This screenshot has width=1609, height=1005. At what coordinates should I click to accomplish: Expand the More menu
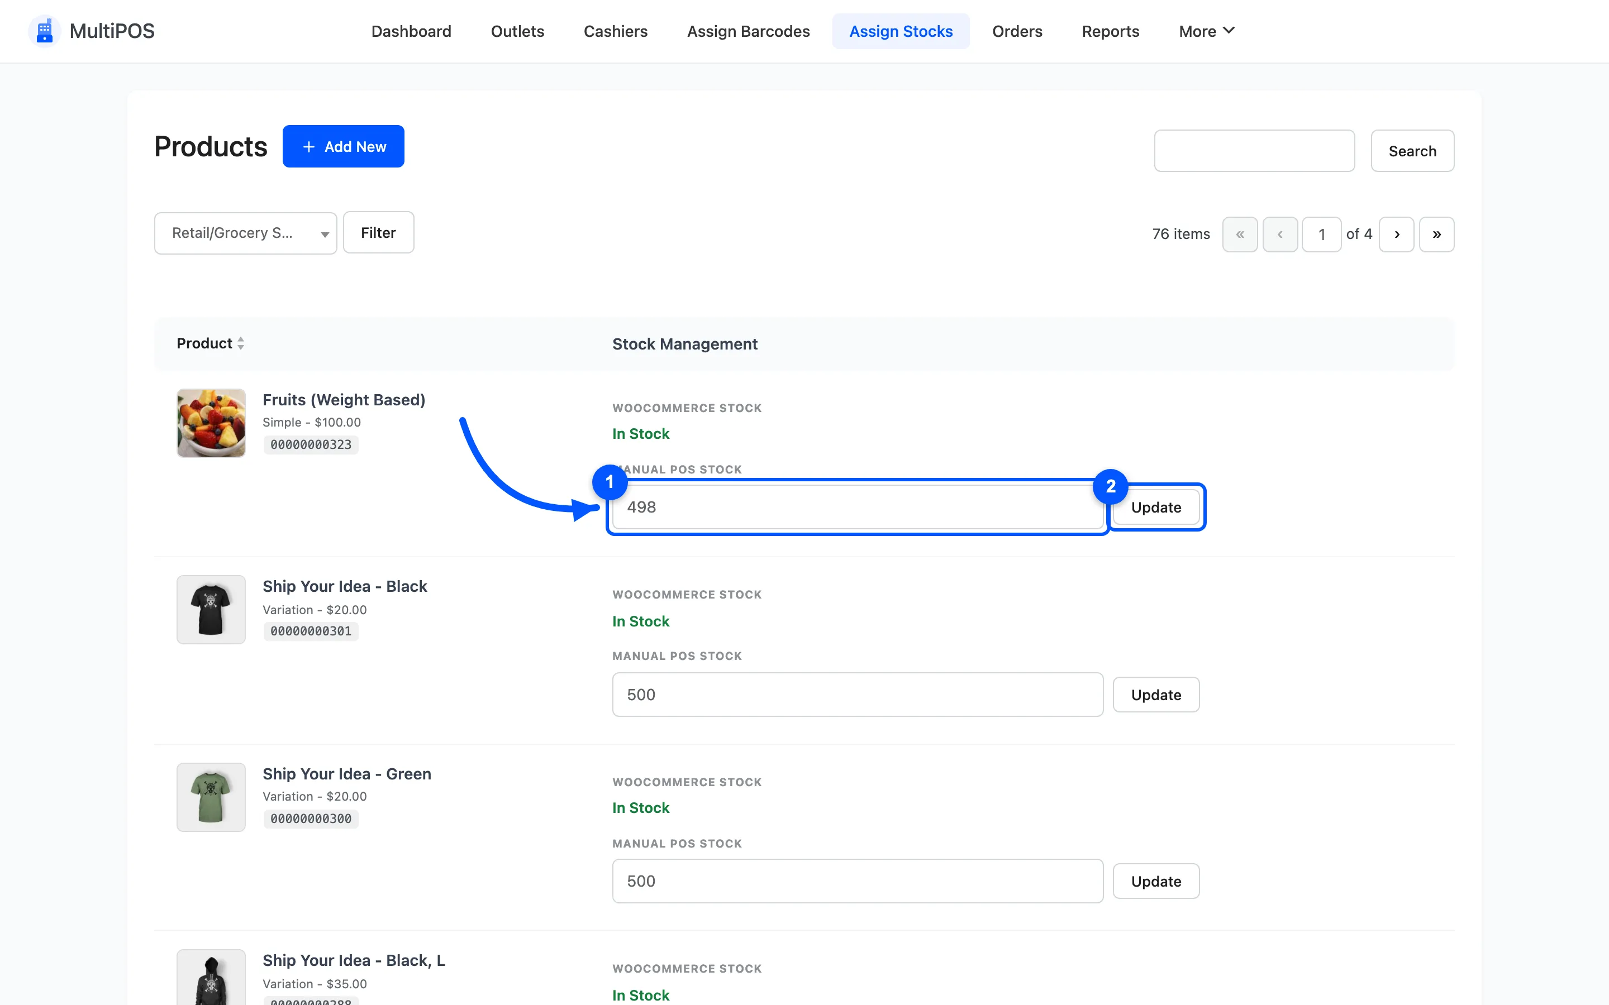(x=1206, y=31)
